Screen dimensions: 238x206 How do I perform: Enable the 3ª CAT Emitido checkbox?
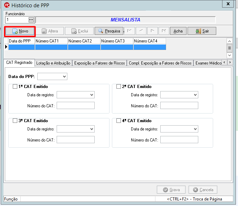click(x=15, y=121)
